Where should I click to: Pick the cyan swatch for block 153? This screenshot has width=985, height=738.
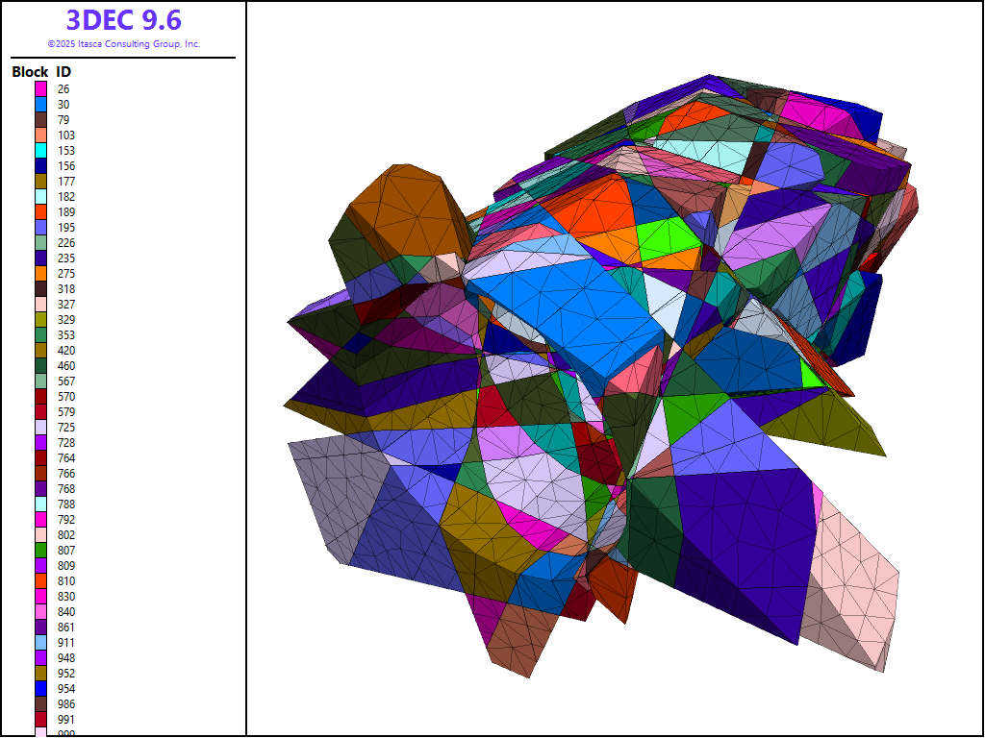(41, 151)
